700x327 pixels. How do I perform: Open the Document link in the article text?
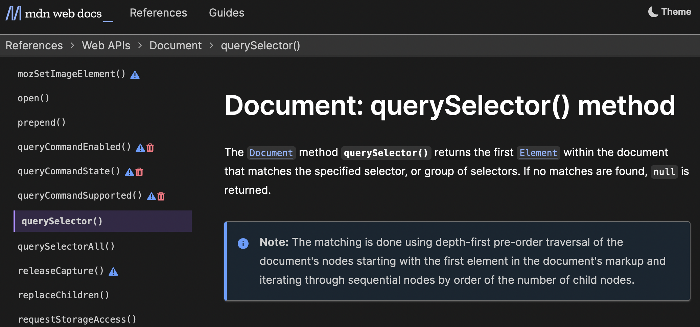pos(271,153)
